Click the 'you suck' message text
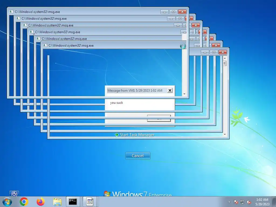 click(x=116, y=103)
